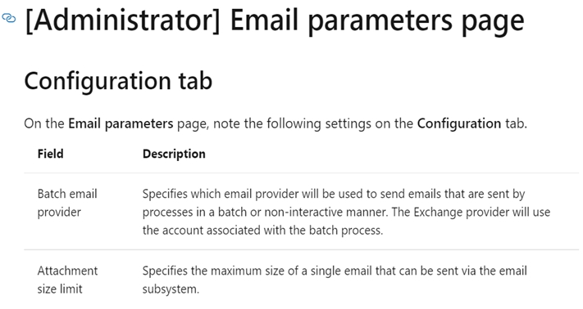Viewport: 583px width, 309px height.
Task: Click the Attachment size limit description text
Action: tap(335, 280)
